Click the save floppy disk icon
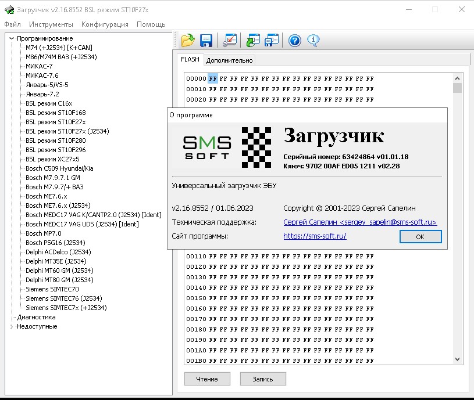474x400 pixels. click(x=206, y=40)
